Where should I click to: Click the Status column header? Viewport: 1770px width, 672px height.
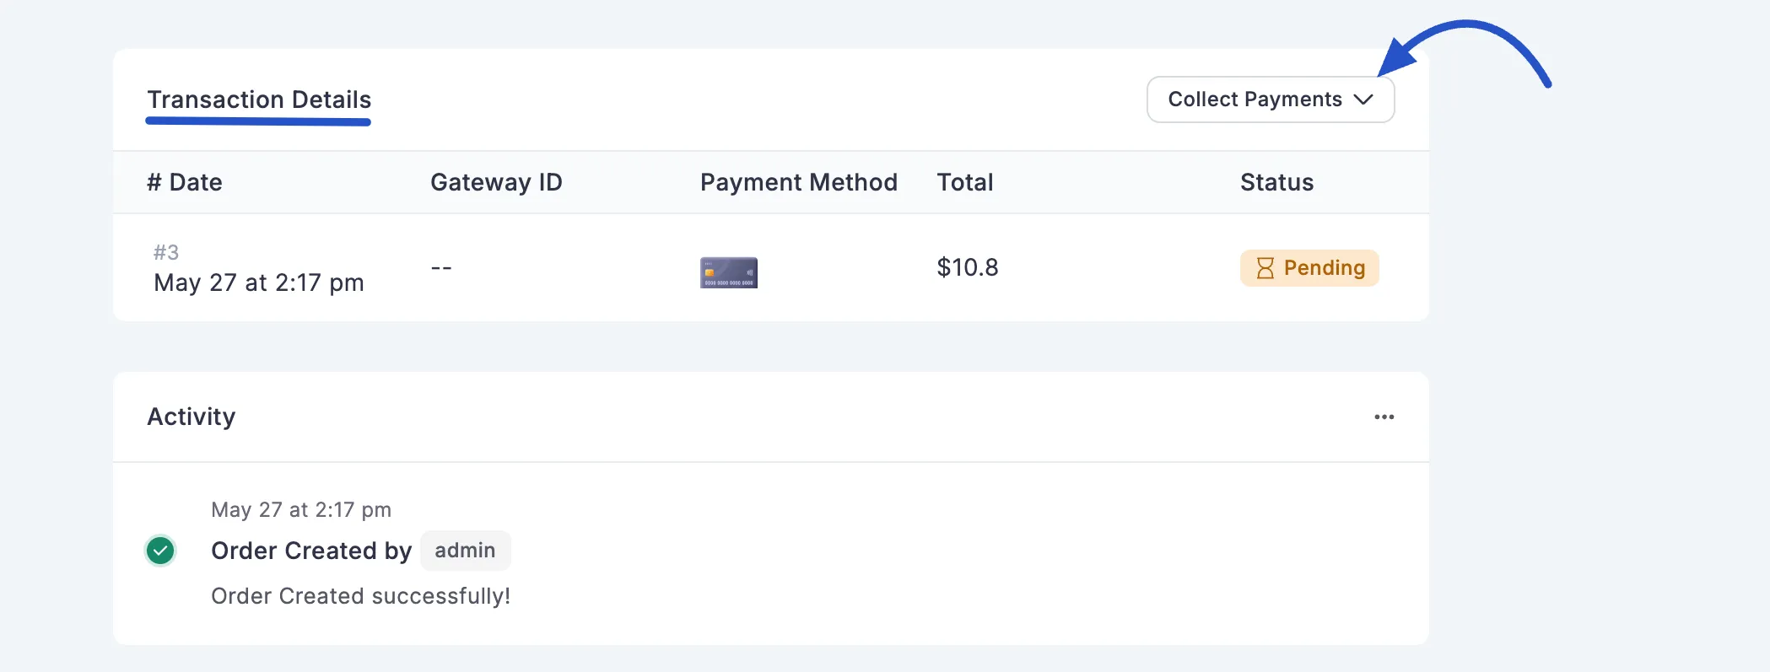(x=1276, y=182)
